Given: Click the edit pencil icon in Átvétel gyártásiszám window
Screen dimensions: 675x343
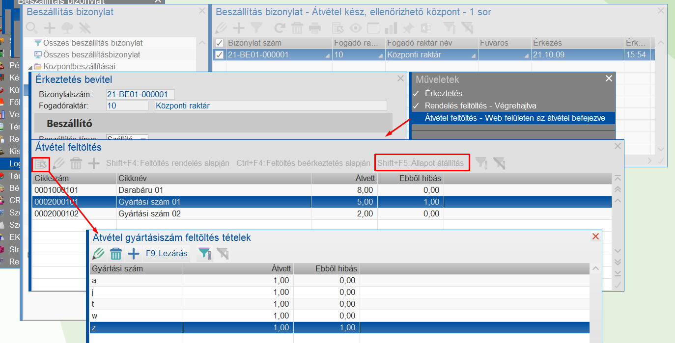Looking at the screenshot, I should (99, 254).
